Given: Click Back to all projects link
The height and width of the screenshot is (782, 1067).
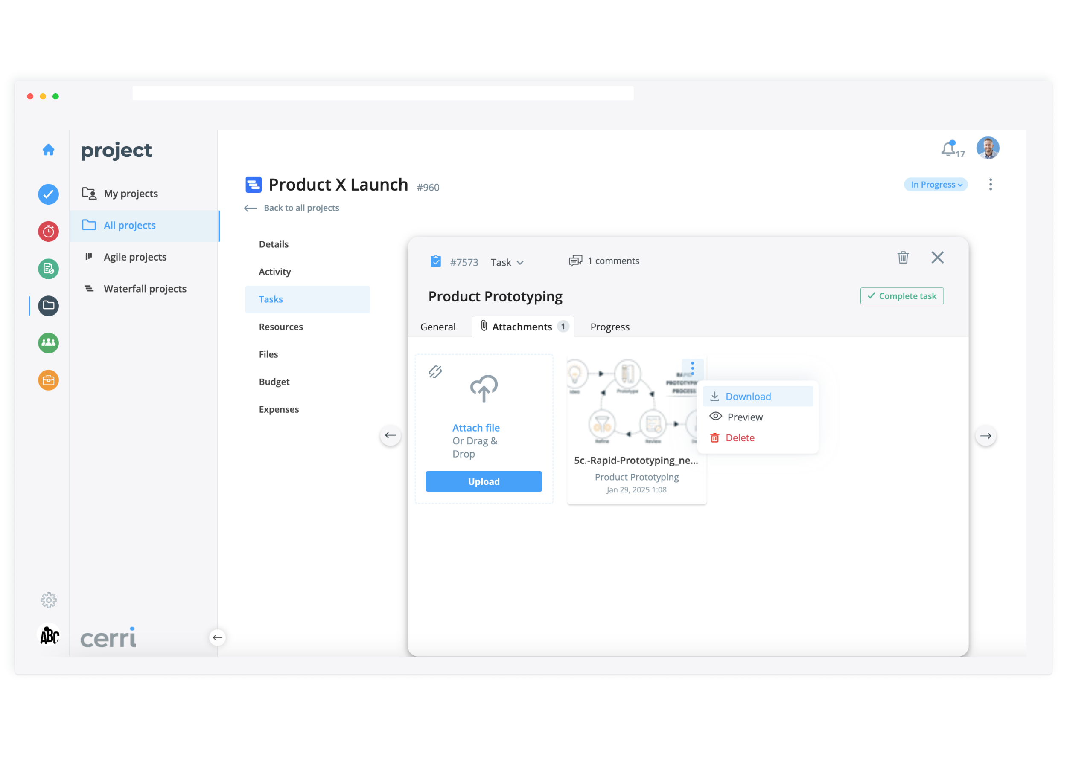Looking at the screenshot, I should (301, 208).
